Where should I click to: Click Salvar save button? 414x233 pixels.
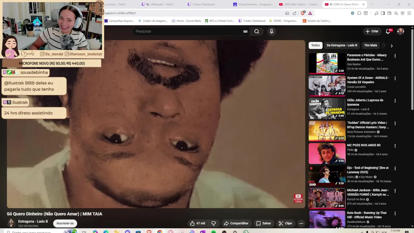[264, 223]
